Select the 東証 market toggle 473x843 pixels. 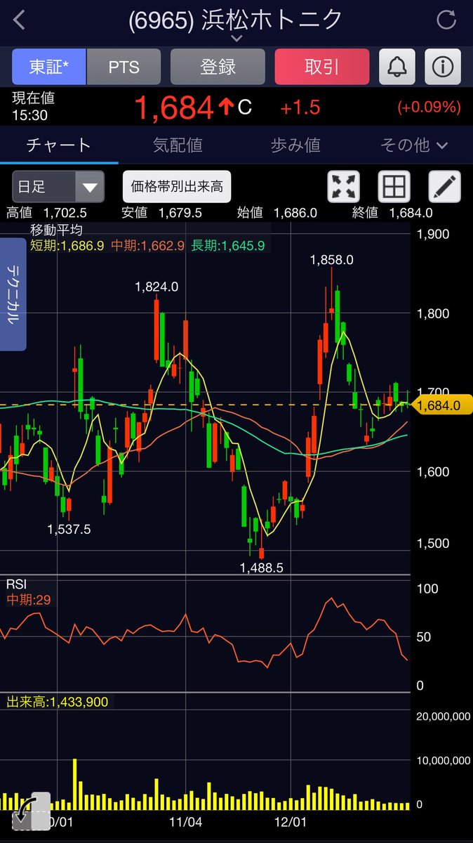48,67
